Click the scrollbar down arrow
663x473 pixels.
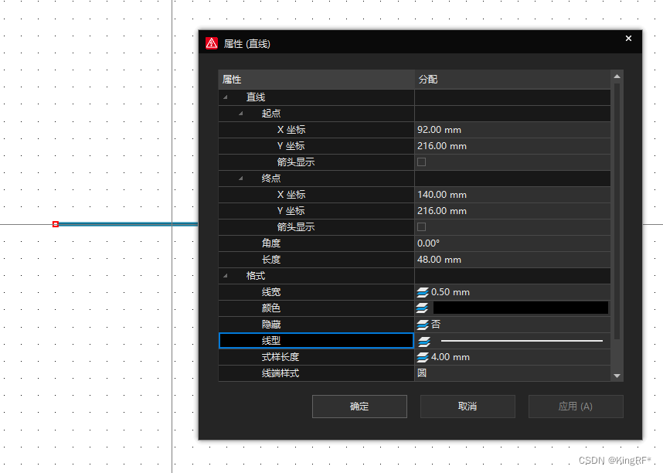[617, 376]
